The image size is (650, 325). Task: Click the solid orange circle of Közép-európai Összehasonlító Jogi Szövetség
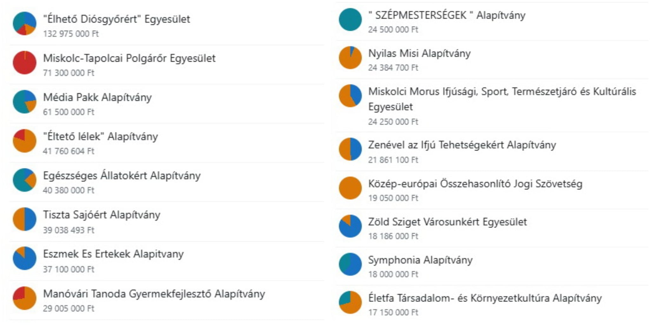[350, 188]
